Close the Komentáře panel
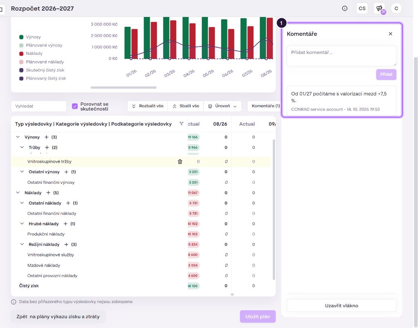Viewport: 418px width, 328px height. pyautogui.click(x=390, y=34)
